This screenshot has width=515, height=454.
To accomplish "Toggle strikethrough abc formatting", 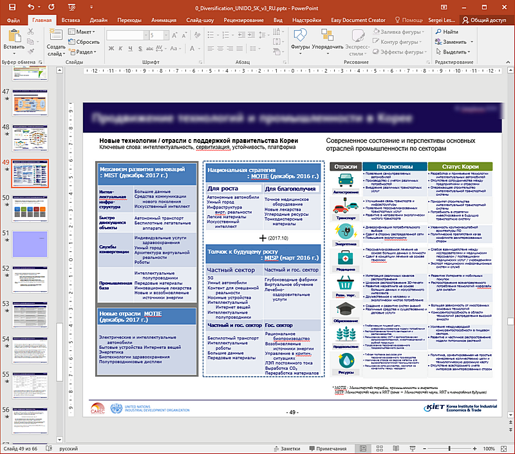I will tap(149, 48).
